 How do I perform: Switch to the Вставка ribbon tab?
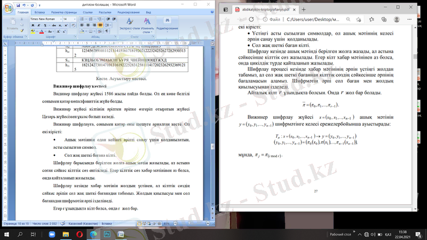39,11
